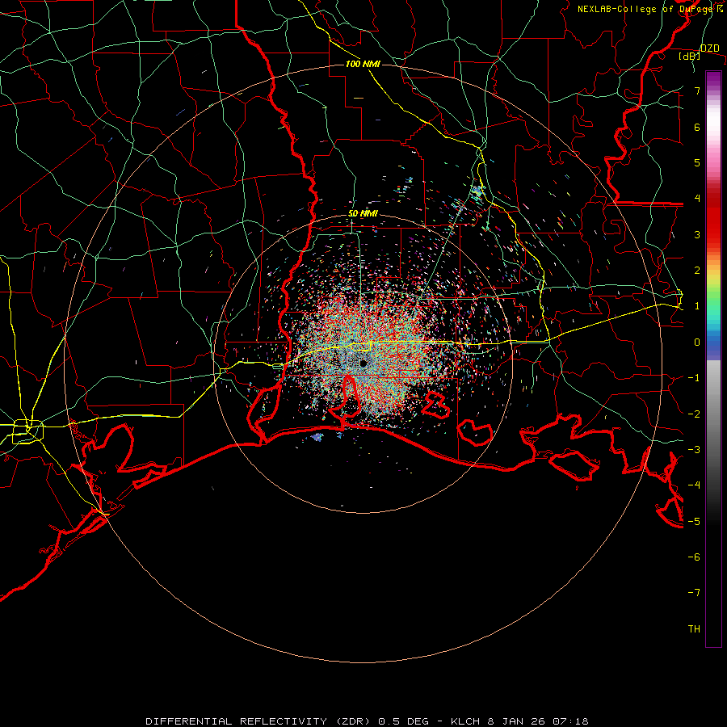Click the -5 value on color scale

[694, 522]
